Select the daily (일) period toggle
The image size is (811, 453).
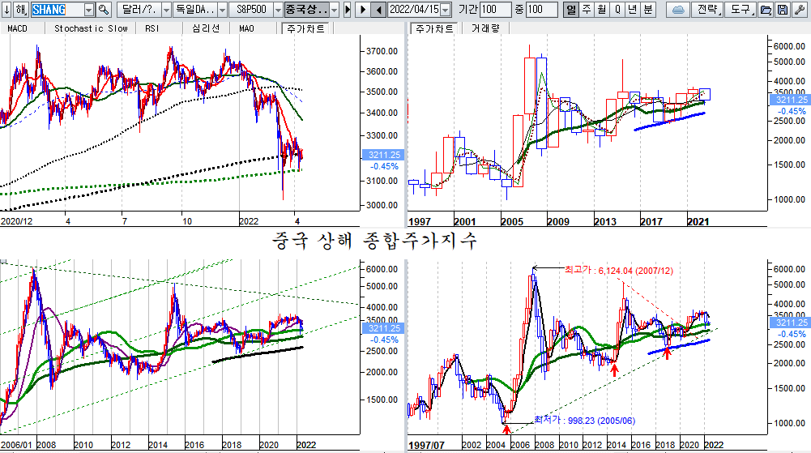click(570, 10)
